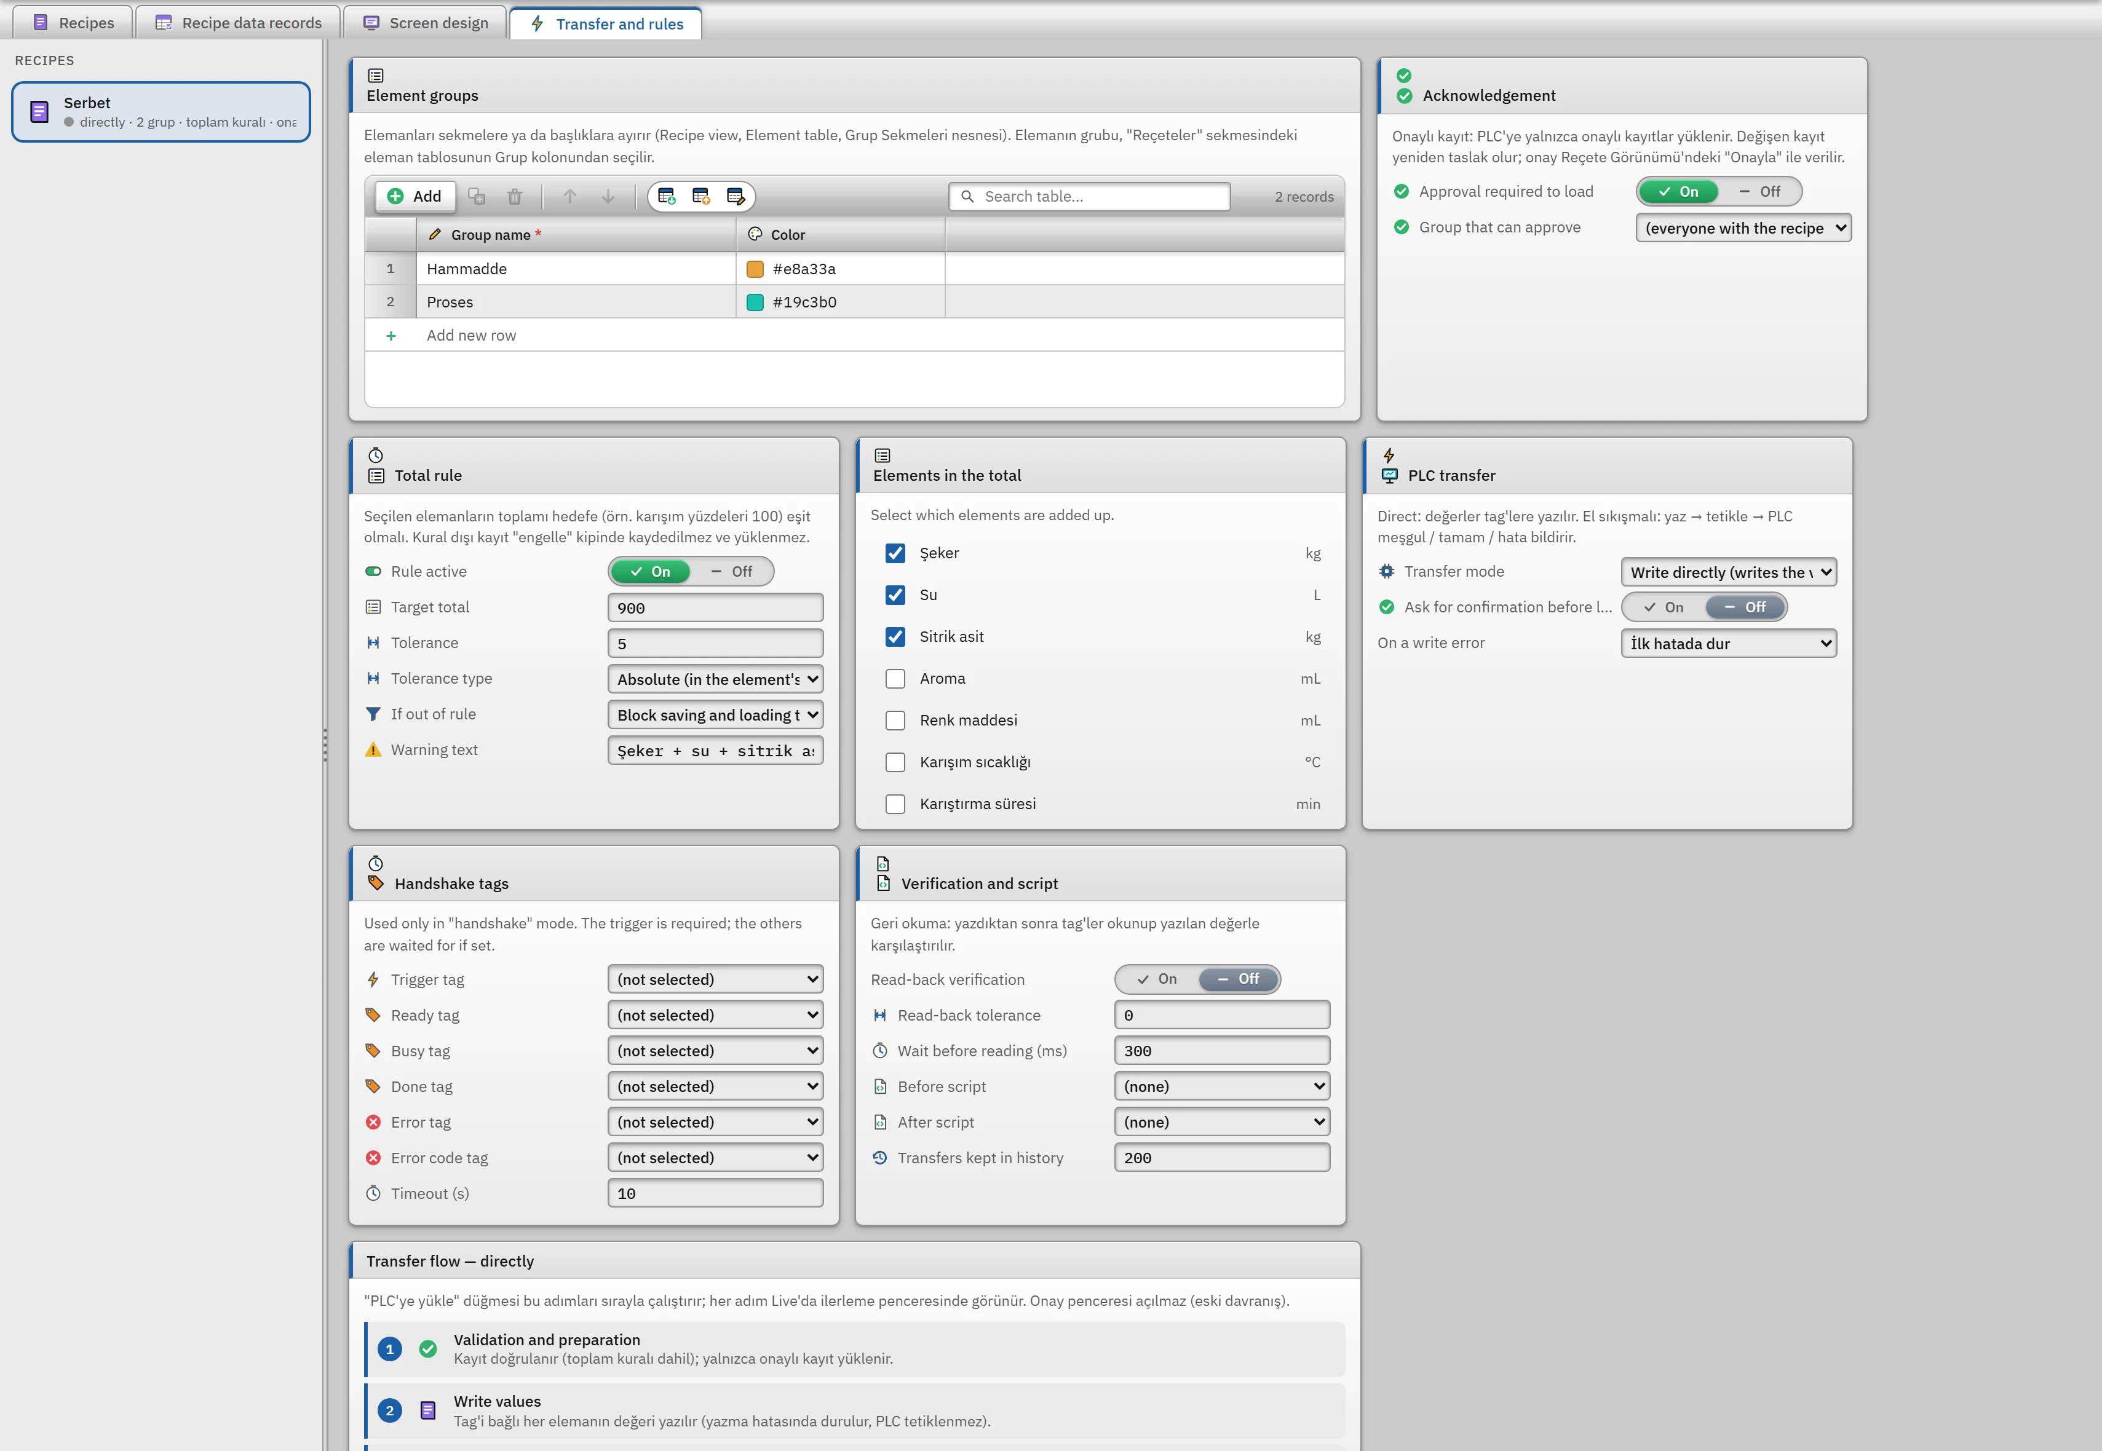
Task: Open the Before script dropdown
Action: pyautogui.click(x=1222, y=1086)
